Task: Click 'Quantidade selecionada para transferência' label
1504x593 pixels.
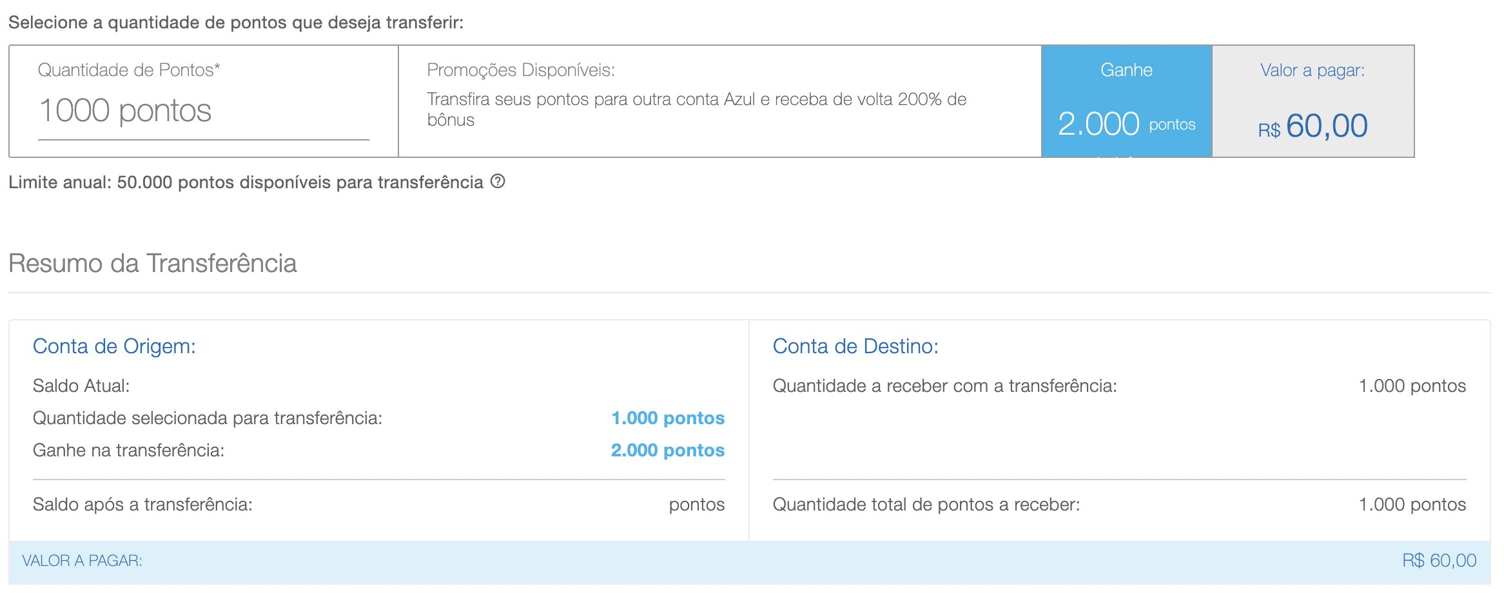Action: click(x=208, y=418)
